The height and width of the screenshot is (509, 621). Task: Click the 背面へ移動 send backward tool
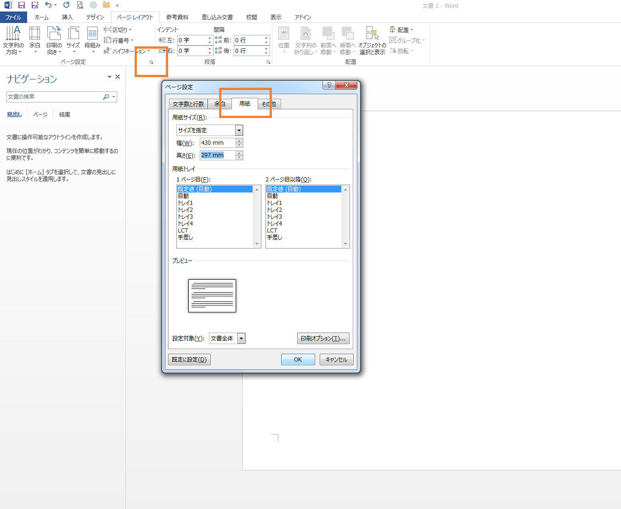point(347,40)
